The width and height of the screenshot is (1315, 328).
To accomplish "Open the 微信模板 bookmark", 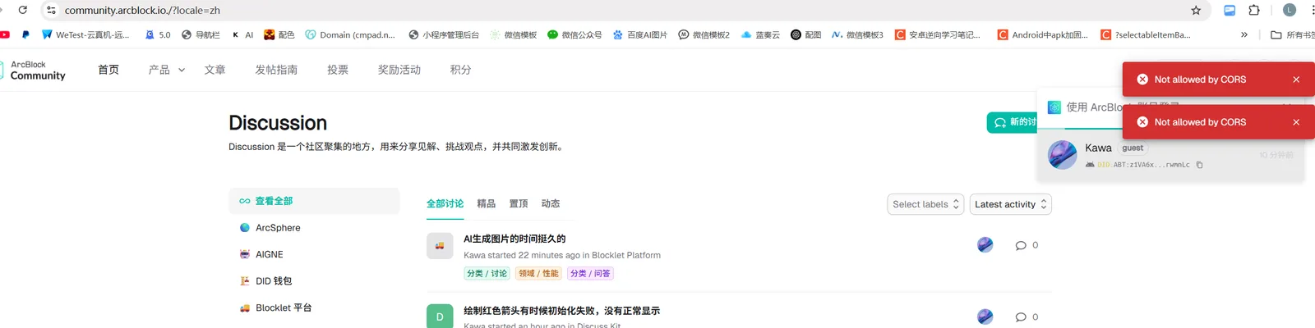I will click(x=514, y=34).
